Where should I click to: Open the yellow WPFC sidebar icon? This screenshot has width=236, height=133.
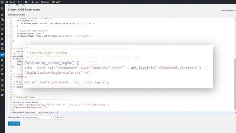tap(2, 90)
